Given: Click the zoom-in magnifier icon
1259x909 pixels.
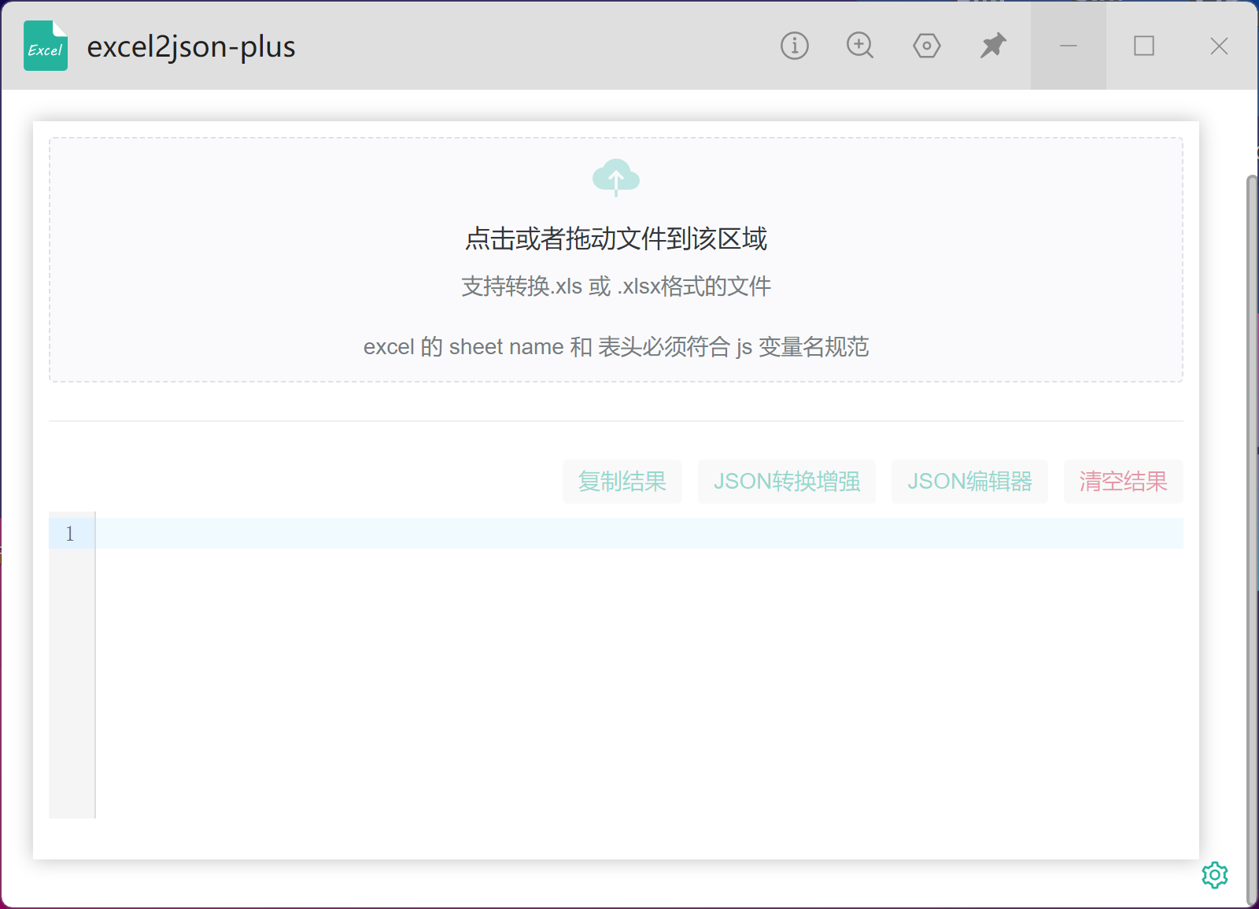Looking at the screenshot, I should (x=860, y=46).
